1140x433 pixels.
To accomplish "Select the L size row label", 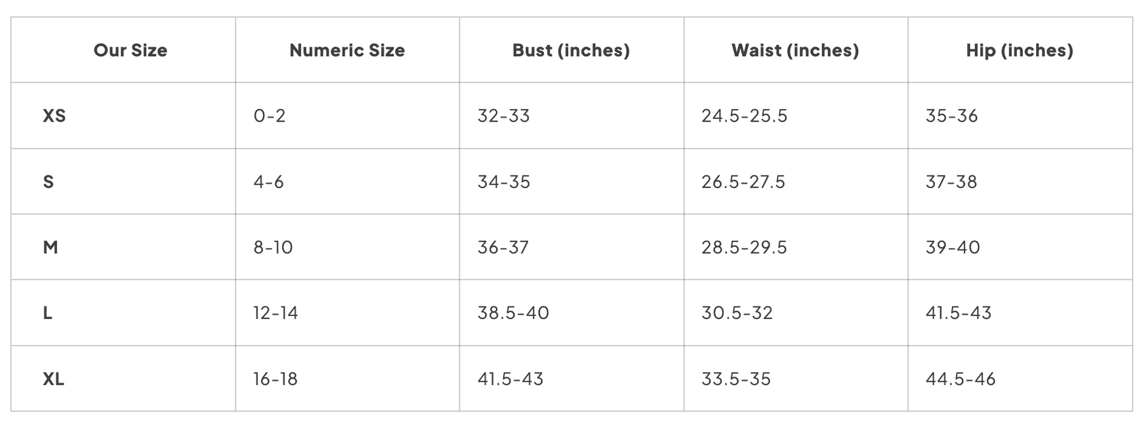I will click(47, 313).
